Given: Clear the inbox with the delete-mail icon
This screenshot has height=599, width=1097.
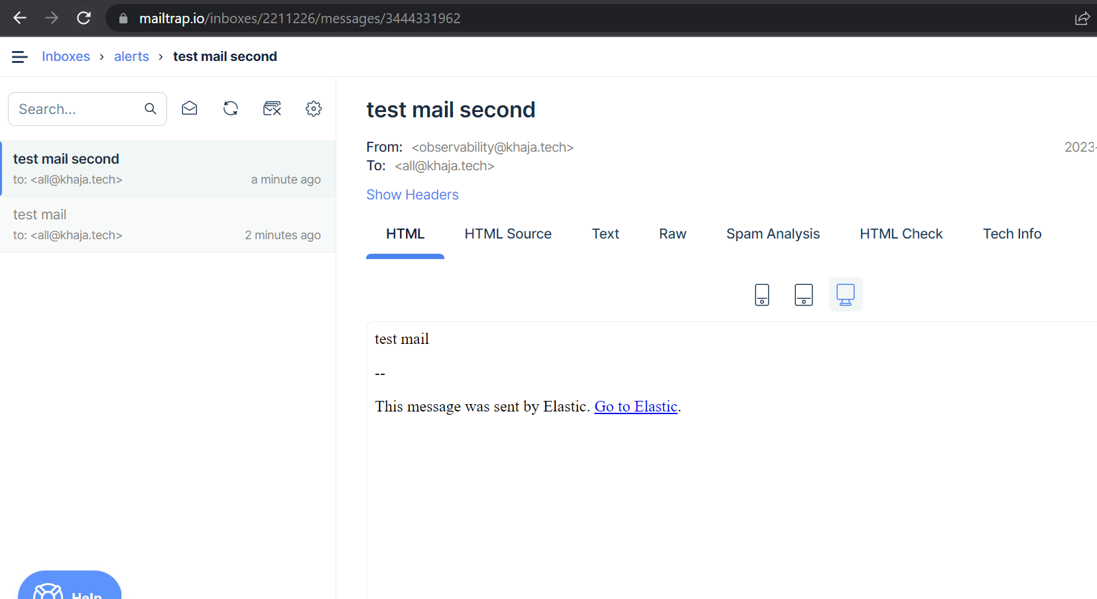Looking at the screenshot, I should click(273, 109).
